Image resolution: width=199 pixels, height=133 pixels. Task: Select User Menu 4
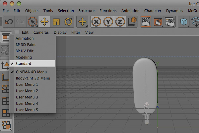(x=33, y=103)
